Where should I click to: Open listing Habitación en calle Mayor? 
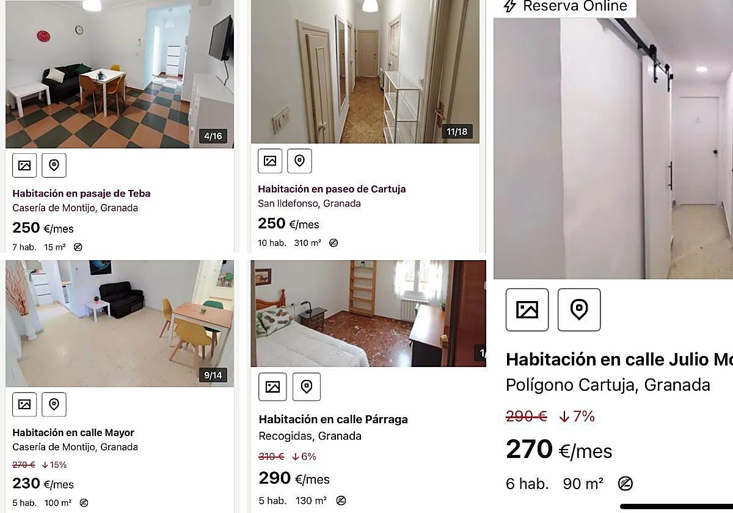pyautogui.click(x=73, y=433)
